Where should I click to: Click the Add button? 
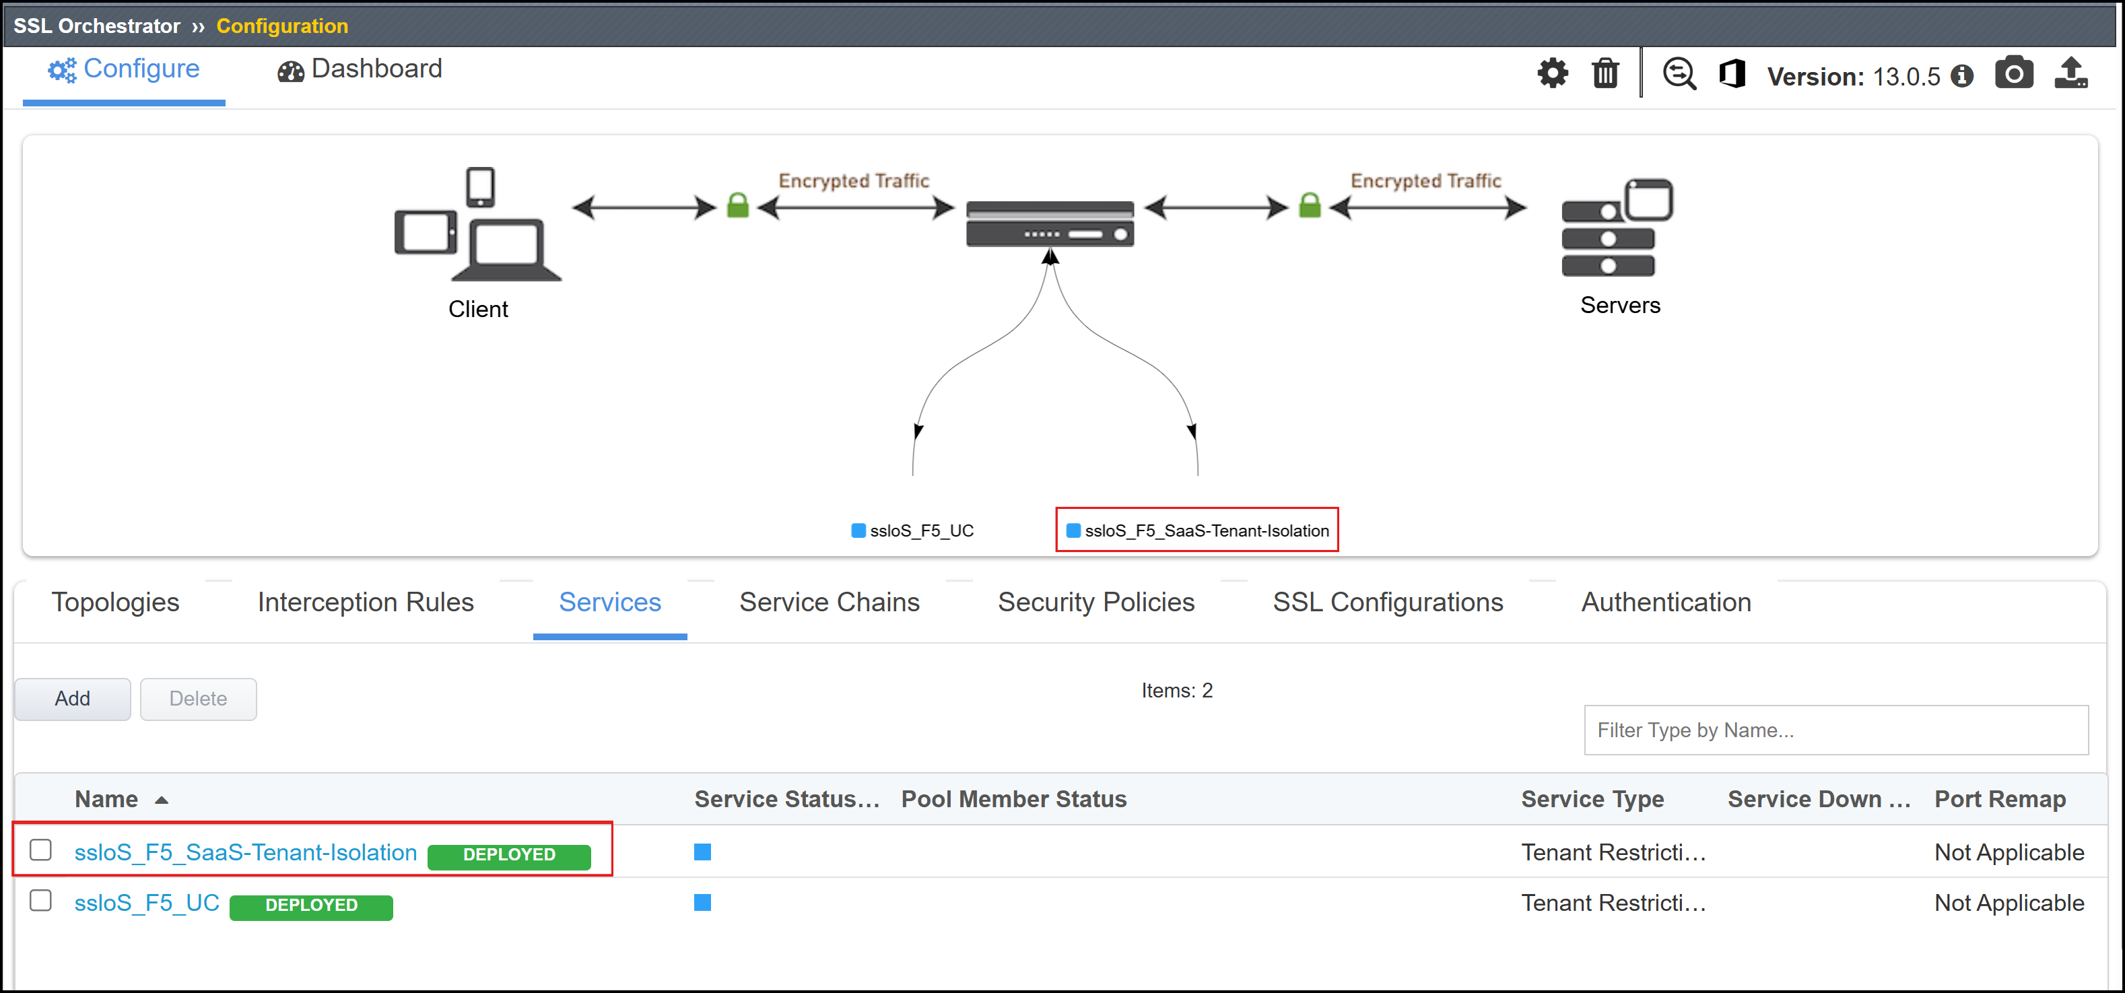pyautogui.click(x=73, y=699)
